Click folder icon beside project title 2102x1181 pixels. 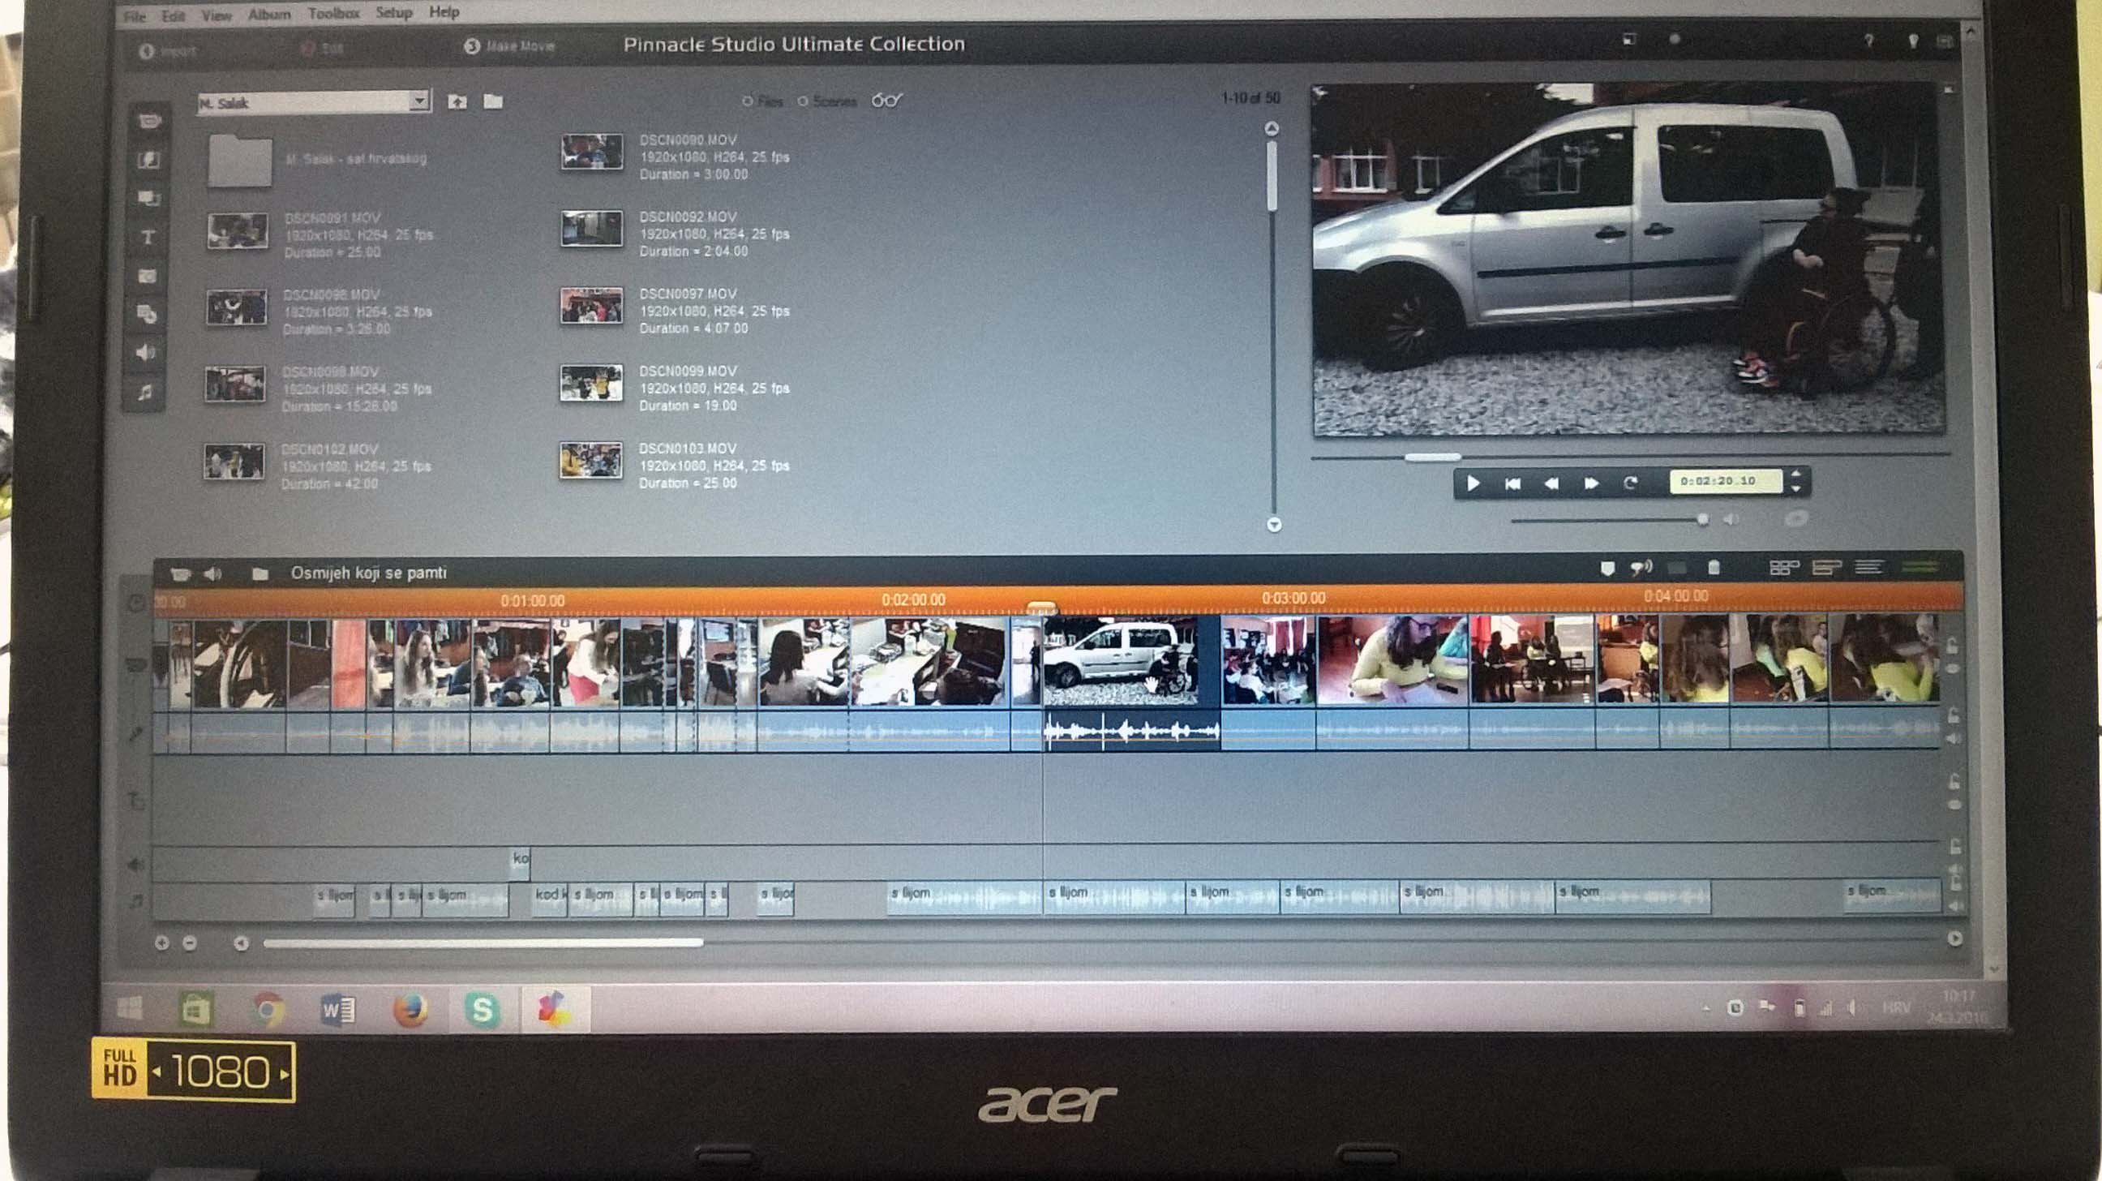tap(260, 573)
